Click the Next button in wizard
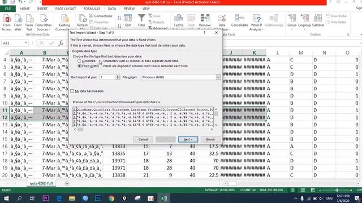362x203 pixels. point(188,139)
